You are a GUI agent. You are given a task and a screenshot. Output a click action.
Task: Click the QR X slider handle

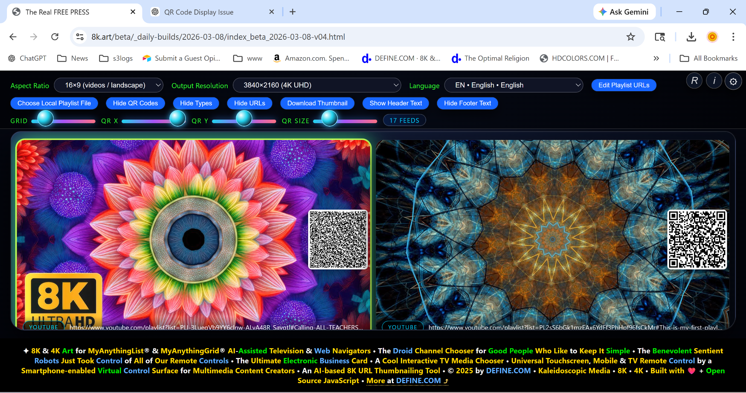(178, 118)
